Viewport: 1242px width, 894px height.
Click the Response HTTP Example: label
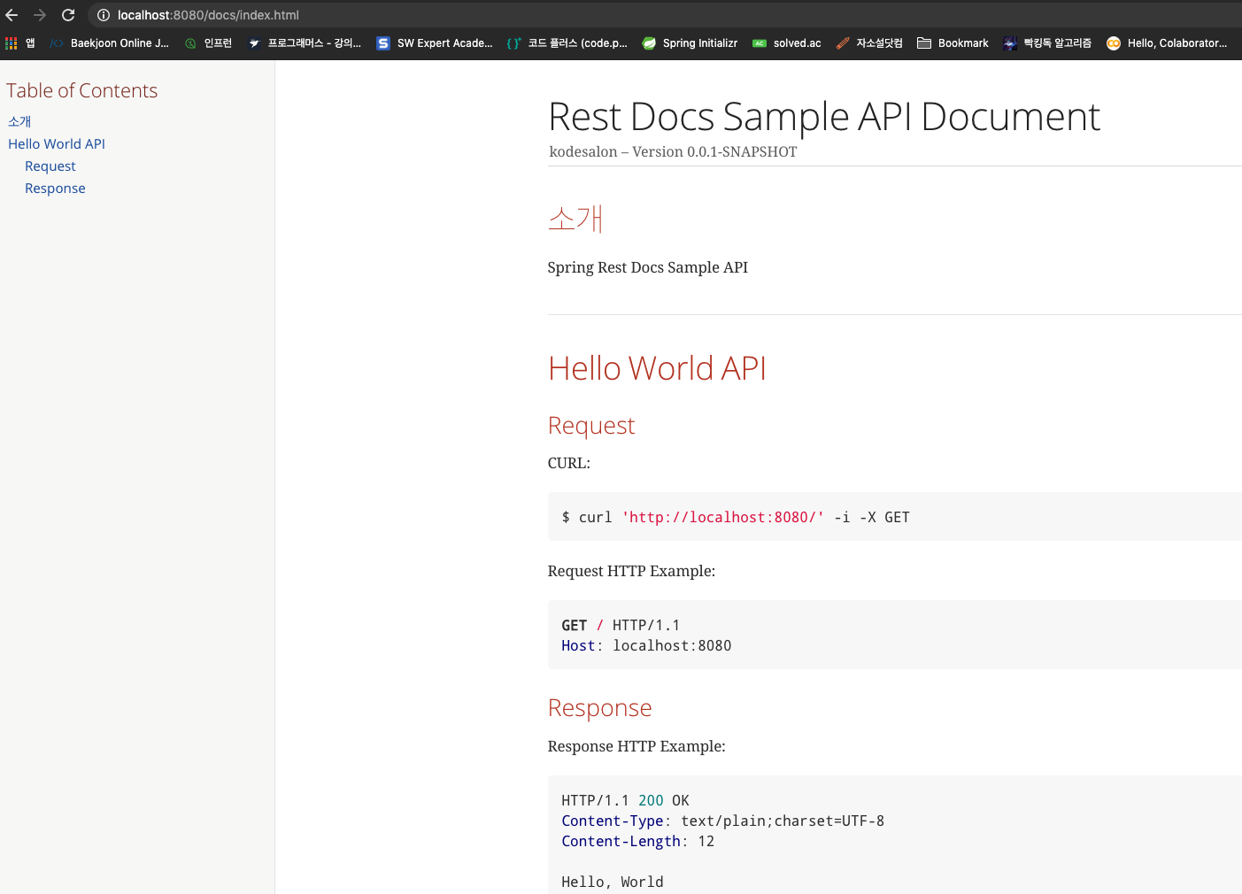[x=636, y=746]
